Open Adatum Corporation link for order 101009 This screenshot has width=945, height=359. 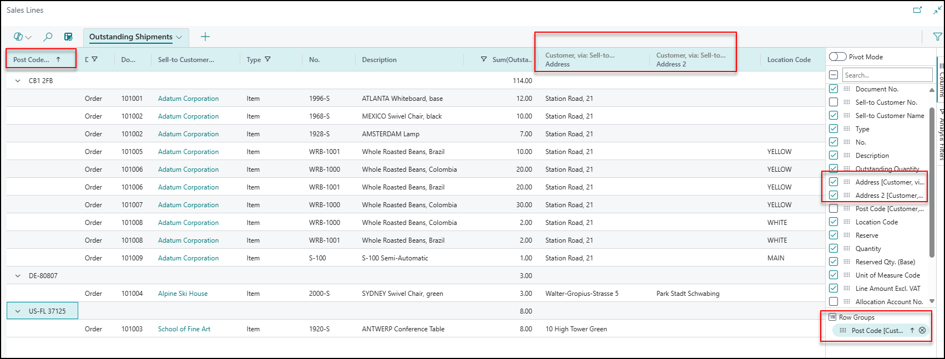188,258
